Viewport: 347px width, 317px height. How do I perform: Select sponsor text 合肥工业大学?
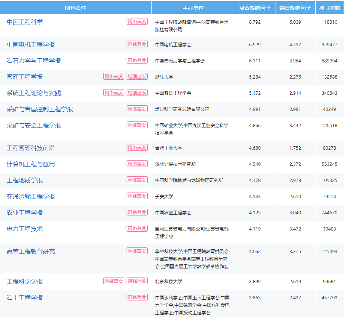[169, 148]
